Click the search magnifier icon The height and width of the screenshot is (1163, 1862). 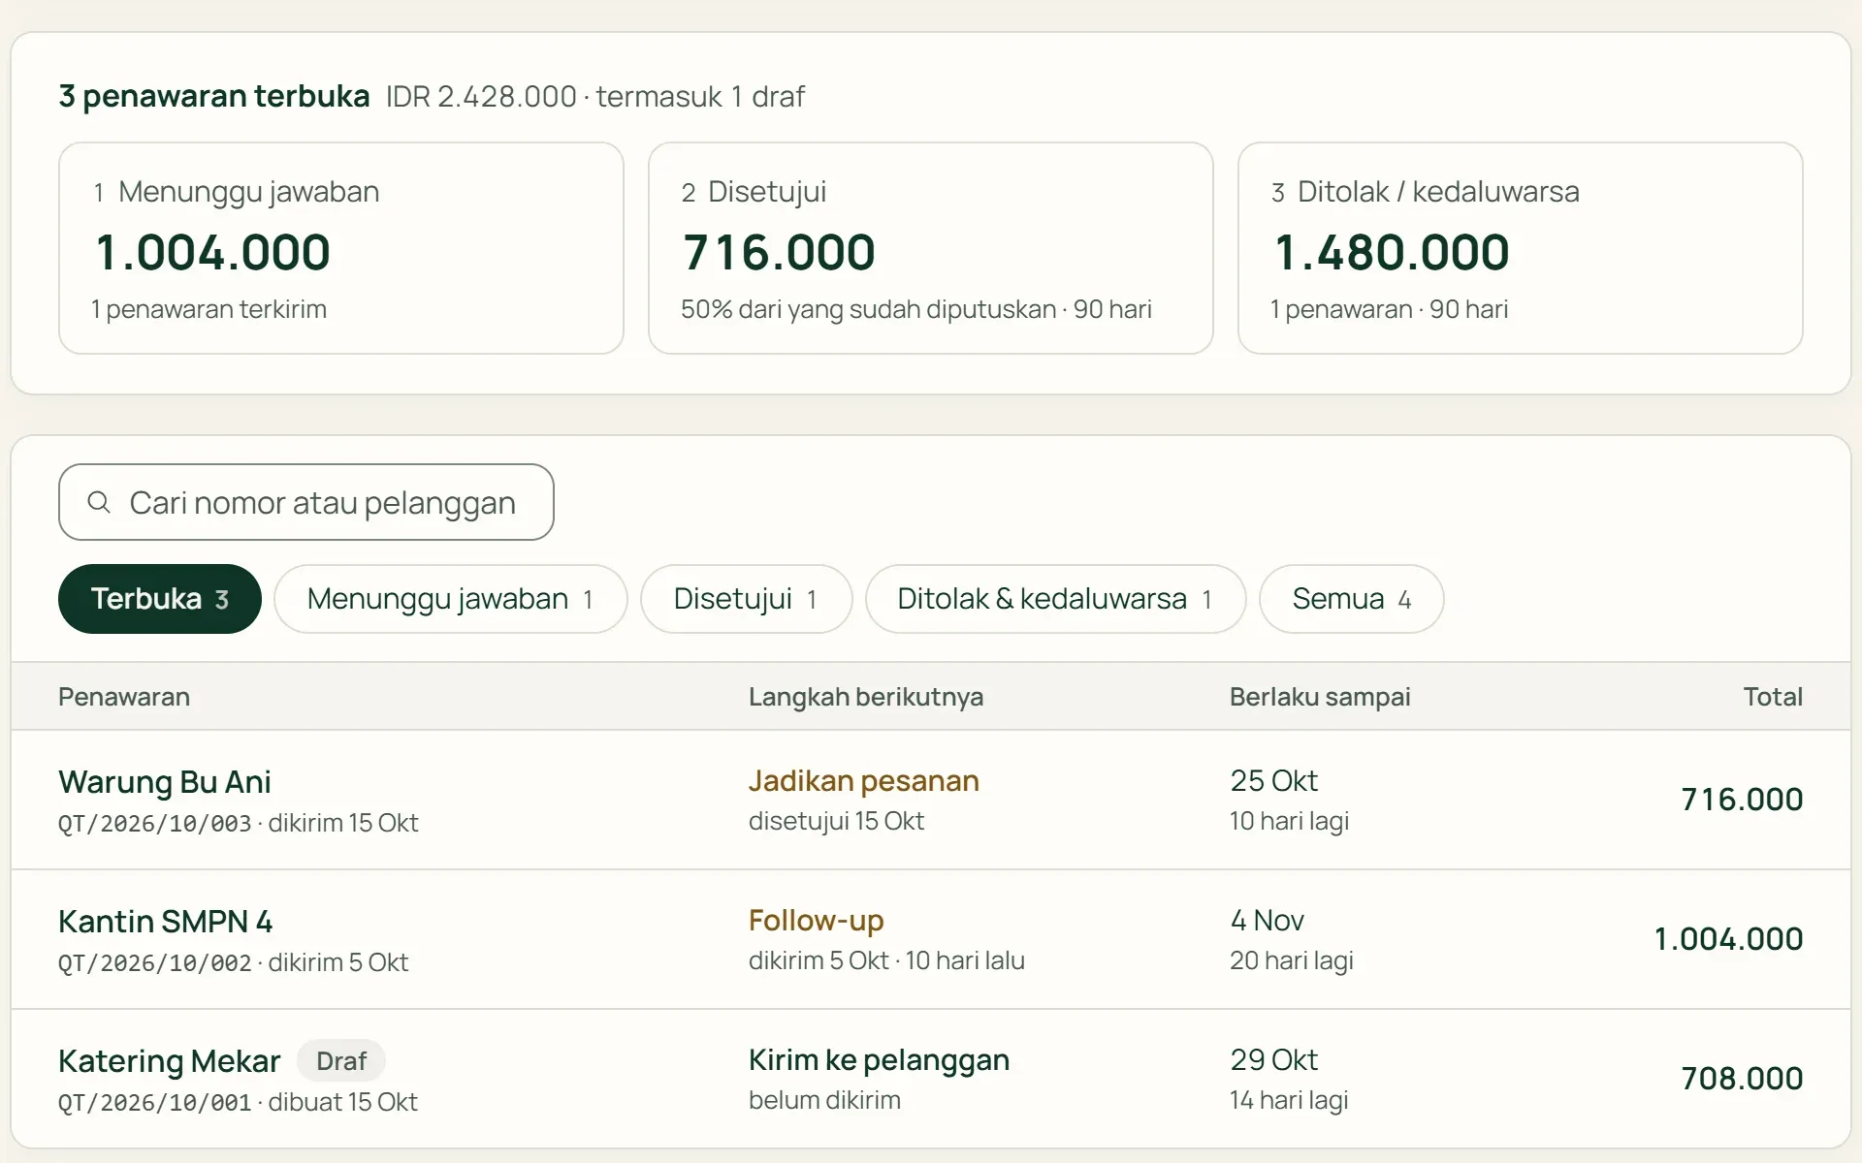(99, 502)
